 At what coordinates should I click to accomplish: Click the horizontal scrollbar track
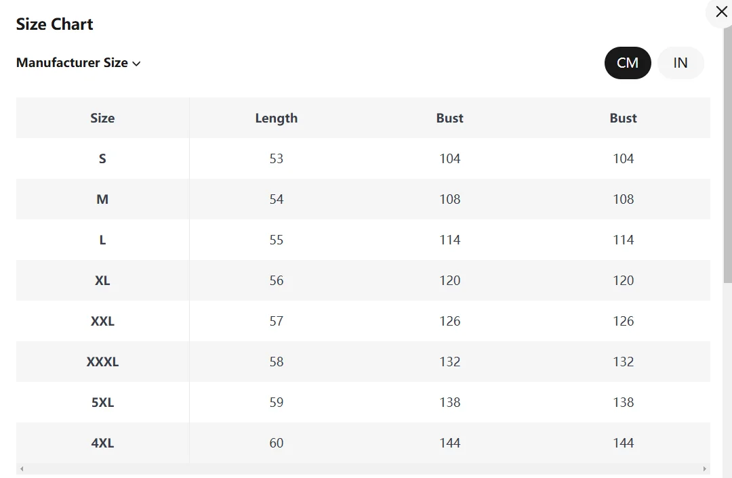pyautogui.click(x=363, y=469)
